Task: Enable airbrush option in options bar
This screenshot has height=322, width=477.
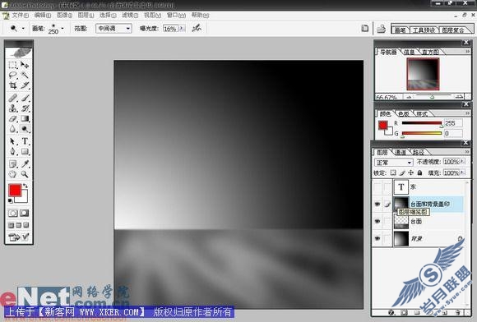Action: point(197,28)
